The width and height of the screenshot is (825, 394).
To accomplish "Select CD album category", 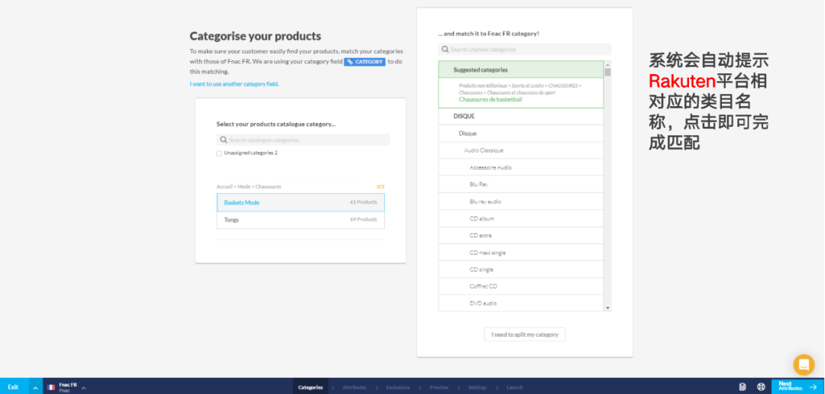I will coord(521,218).
